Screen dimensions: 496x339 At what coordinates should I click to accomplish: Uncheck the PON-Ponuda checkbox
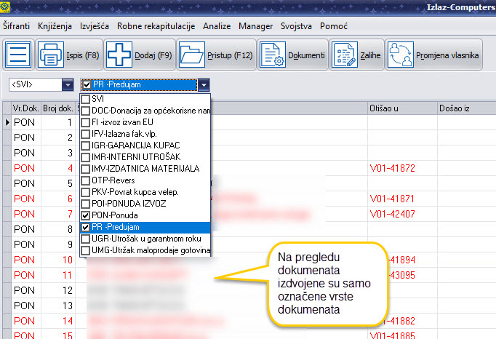click(86, 216)
